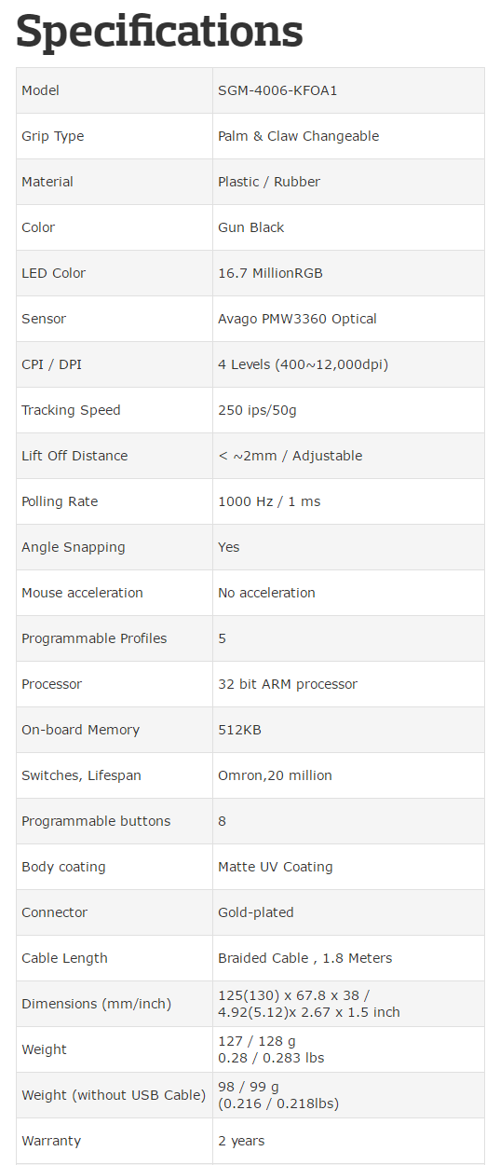Select the Plastic / Rubber material value

coord(268,182)
